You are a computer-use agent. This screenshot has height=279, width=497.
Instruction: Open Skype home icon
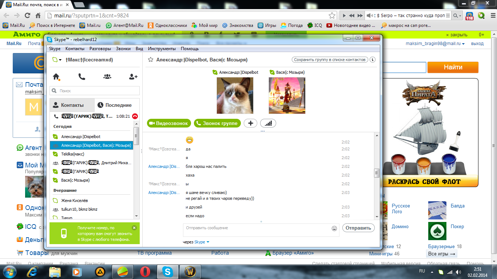pyautogui.click(x=56, y=77)
